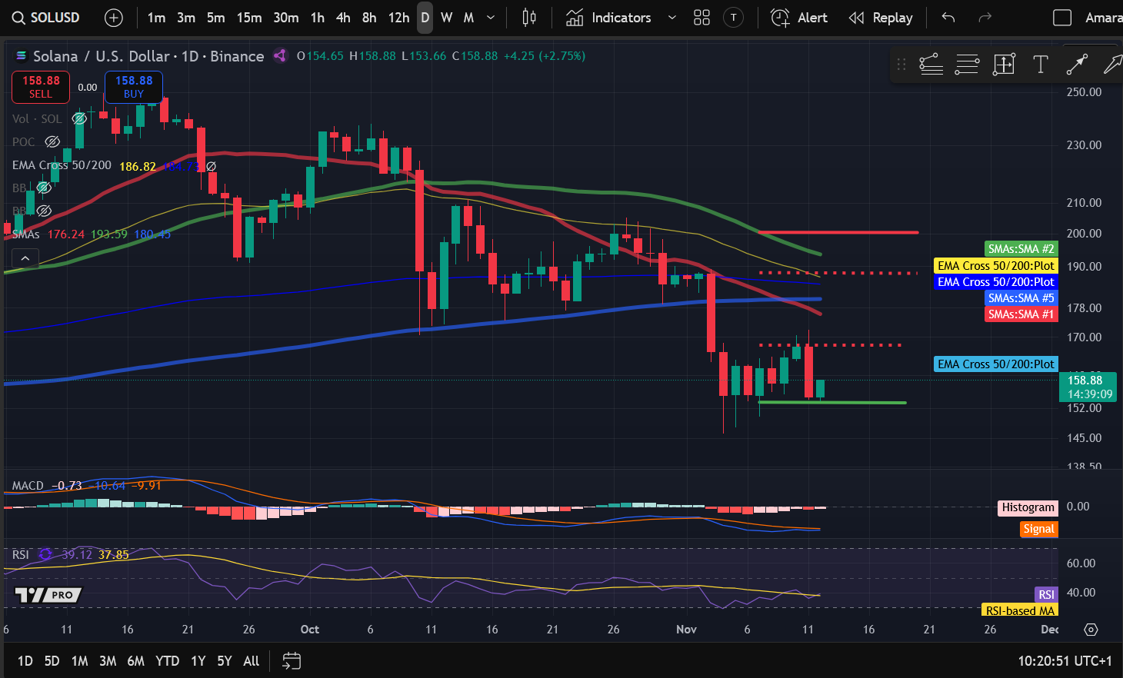Select the trend line drawing tool
The width and height of the screenshot is (1123, 678).
tap(1077, 65)
